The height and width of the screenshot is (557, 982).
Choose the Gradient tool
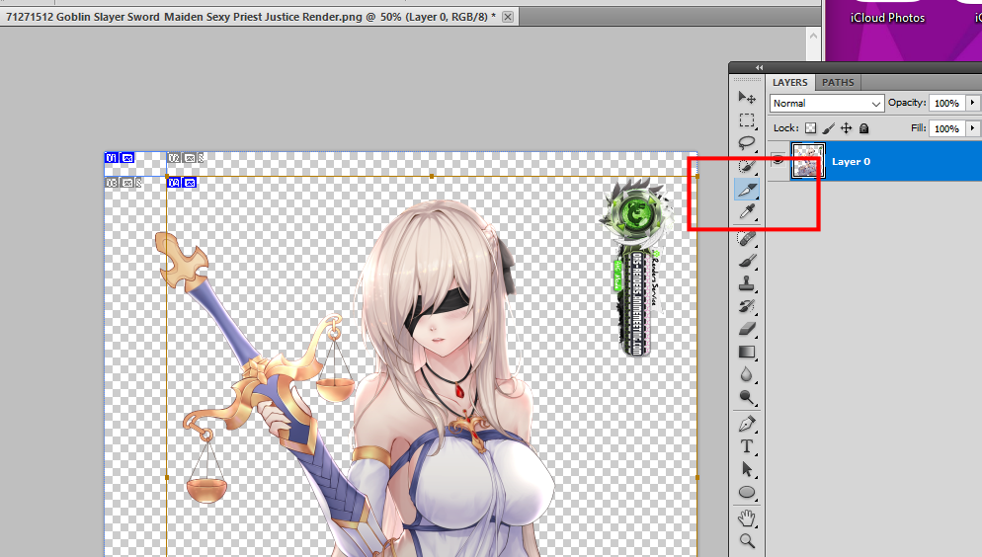click(747, 352)
